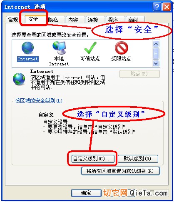Click the zone list scroll down arrow

click(156, 64)
